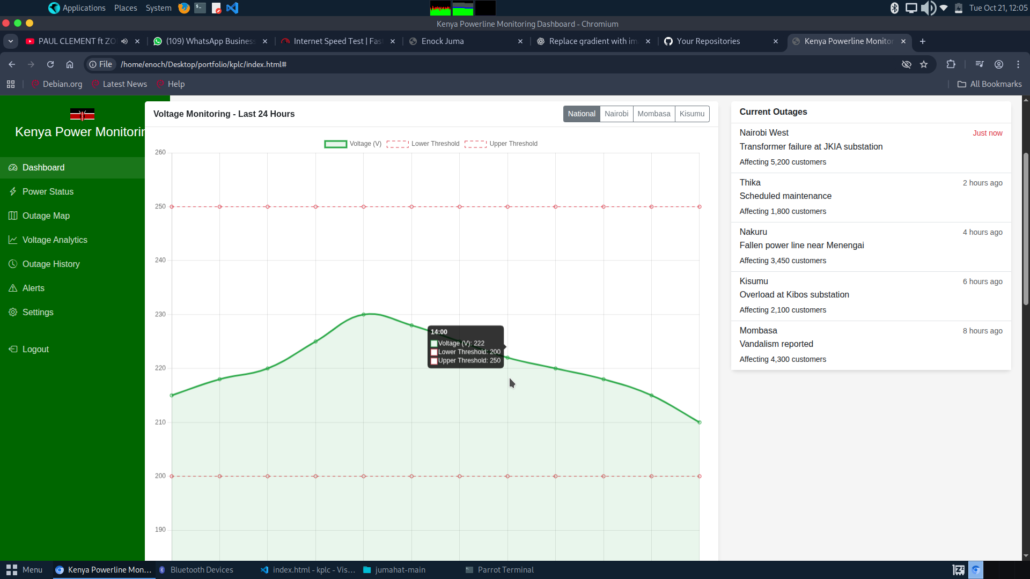Select the Dashboard sidebar item
1030x579 pixels.
43,167
